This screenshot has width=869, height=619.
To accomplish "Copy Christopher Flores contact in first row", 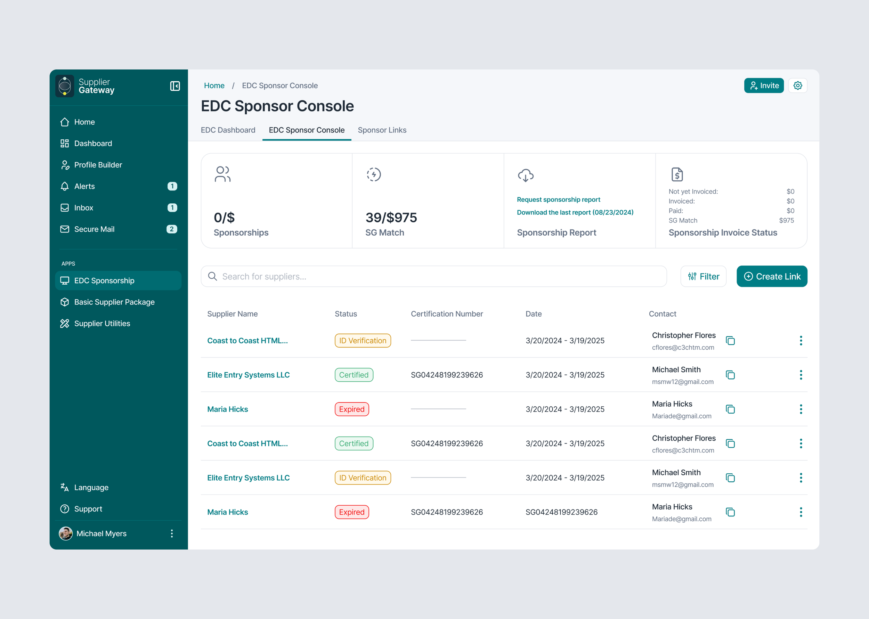I will pos(730,341).
